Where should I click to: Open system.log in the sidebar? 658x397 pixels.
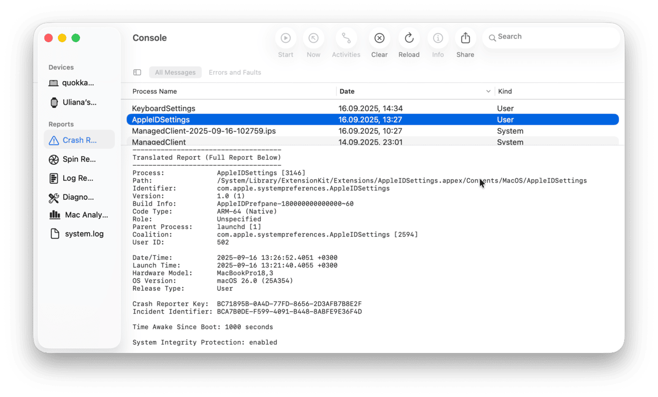click(79, 234)
